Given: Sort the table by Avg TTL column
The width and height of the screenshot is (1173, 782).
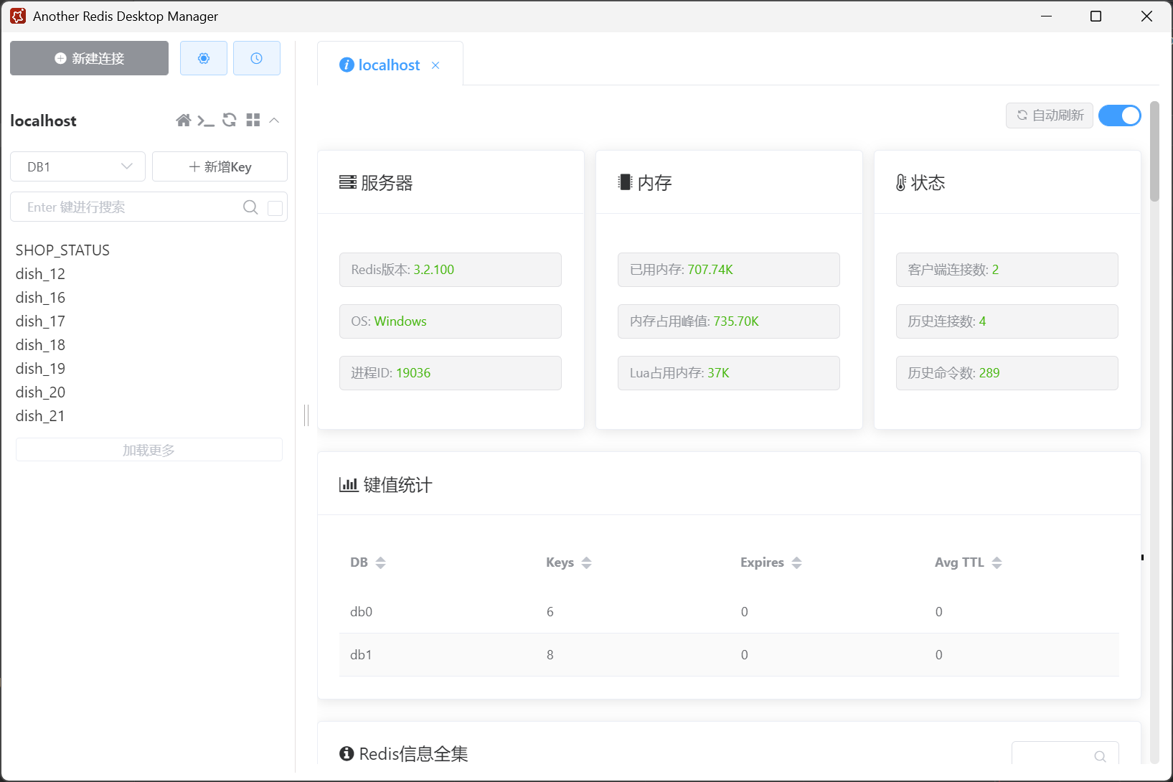Looking at the screenshot, I should pos(997,563).
